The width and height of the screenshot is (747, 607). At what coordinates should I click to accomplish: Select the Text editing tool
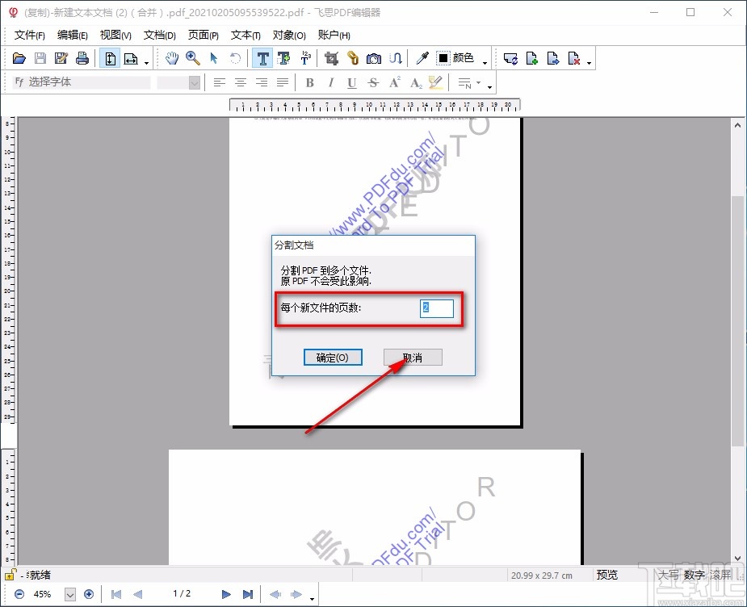[x=262, y=57]
